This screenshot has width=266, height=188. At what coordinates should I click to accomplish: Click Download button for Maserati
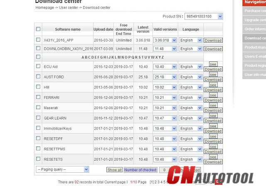(x=213, y=110)
